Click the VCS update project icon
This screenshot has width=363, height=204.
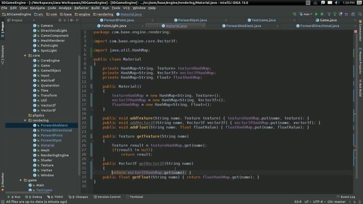pyautogui.click(x=329, y=14)
